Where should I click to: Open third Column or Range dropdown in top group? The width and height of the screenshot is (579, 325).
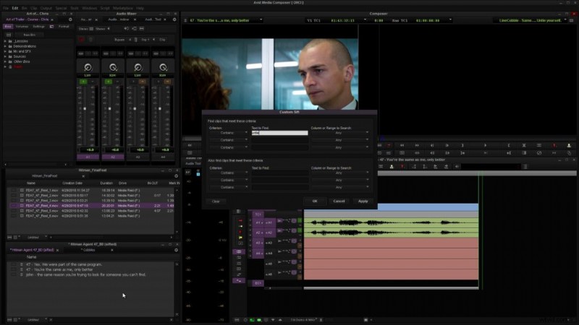pos(339,147)
